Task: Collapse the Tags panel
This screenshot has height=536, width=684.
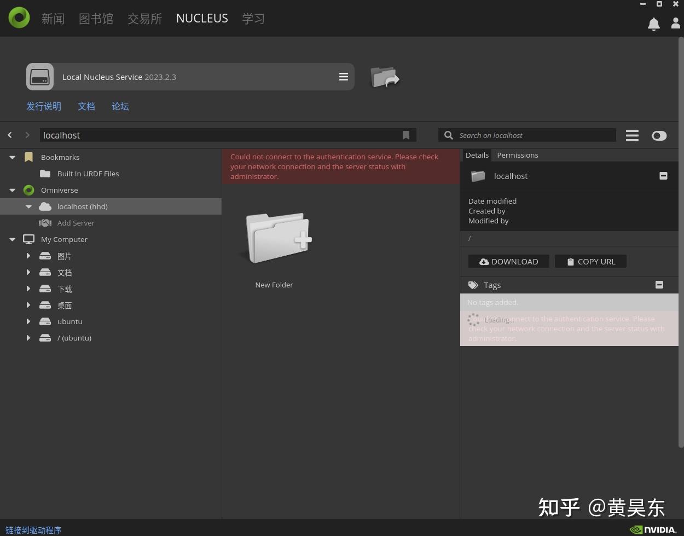Action: coord(659,285)
